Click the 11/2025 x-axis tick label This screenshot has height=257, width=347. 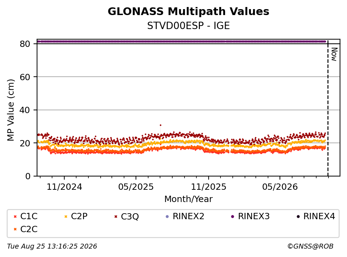[x=209, y=187]
